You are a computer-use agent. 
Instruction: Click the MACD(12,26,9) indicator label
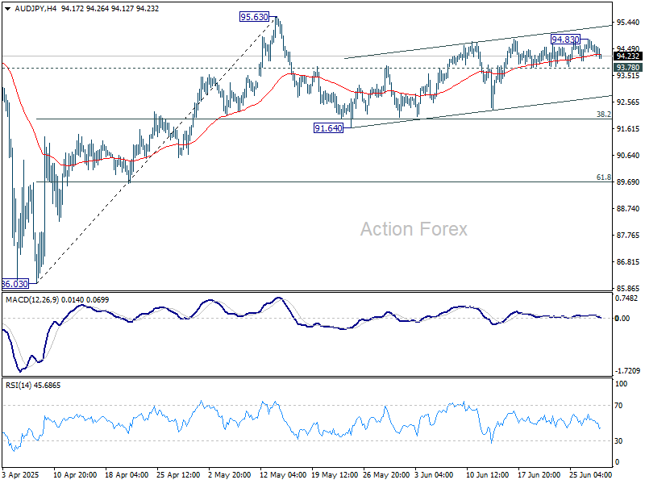(32, 299)
